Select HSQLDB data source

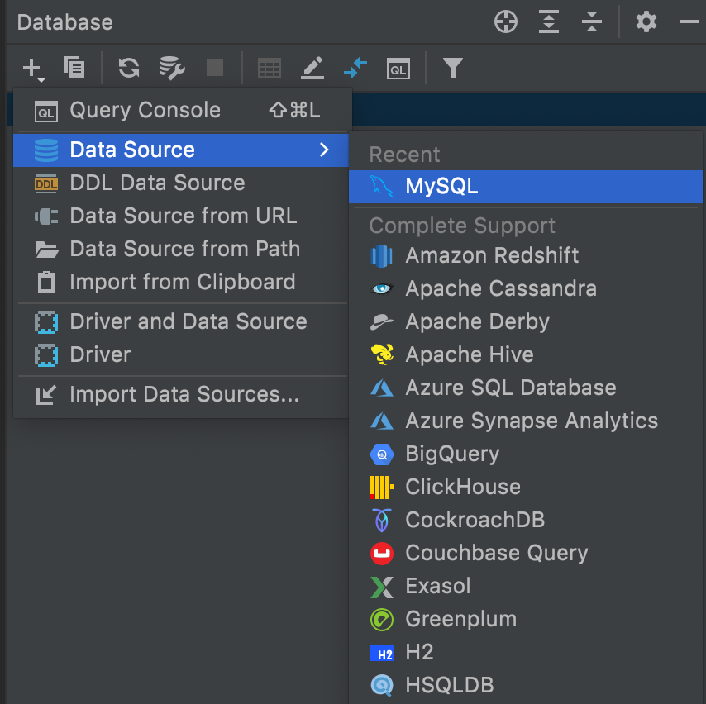pyautogui.click(x=526, y=685)
